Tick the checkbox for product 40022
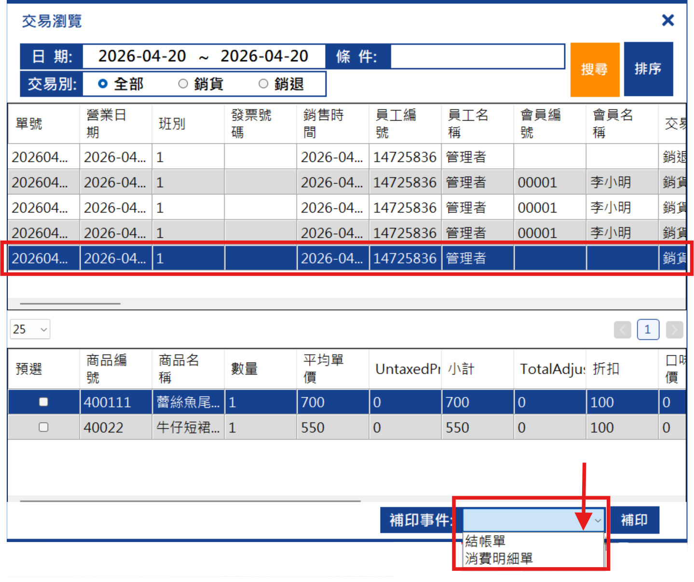 tap(43, 427)
